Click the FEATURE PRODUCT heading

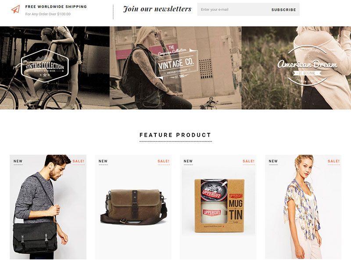(175, 135)
